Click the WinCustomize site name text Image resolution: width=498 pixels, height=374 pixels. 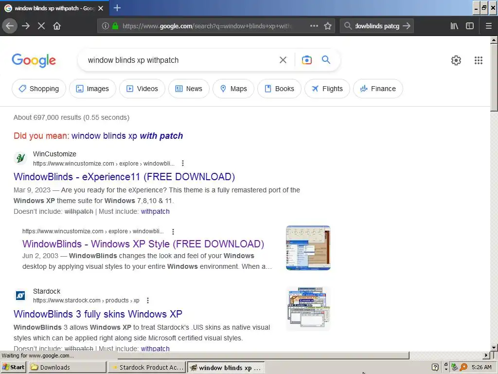[54, 154]
